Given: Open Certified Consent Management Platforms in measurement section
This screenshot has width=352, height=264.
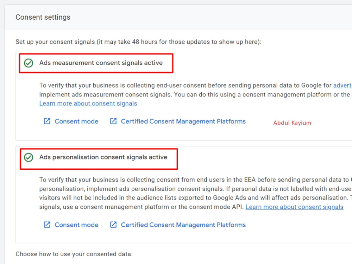Looking at the screenshot, I should (183, 121).
